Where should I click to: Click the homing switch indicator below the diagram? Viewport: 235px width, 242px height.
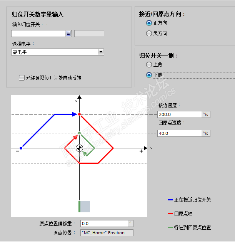point(84,207)
